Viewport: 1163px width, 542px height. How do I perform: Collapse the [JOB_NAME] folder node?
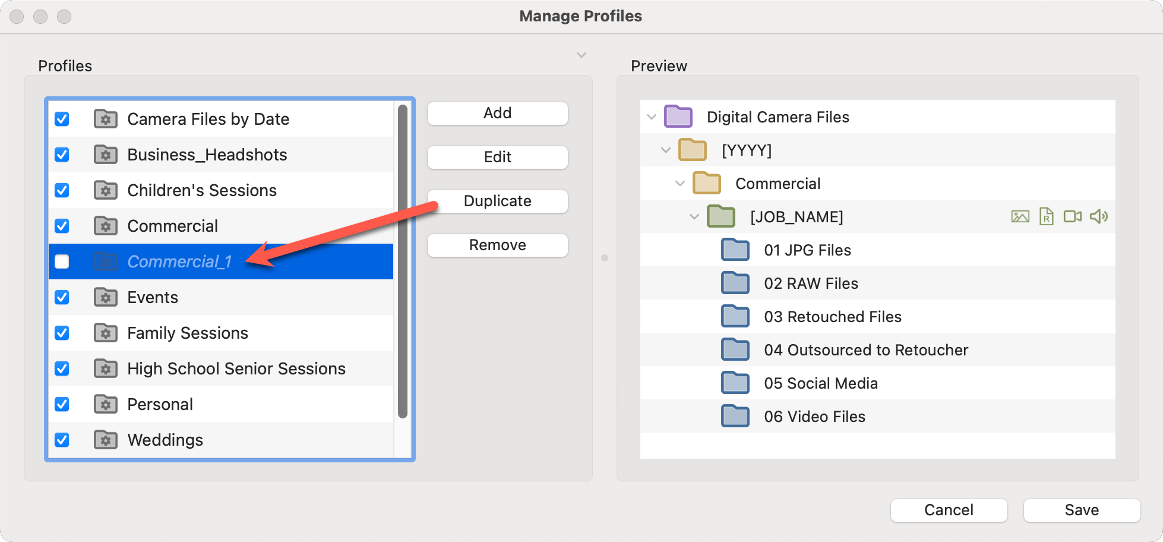point(694,217)
